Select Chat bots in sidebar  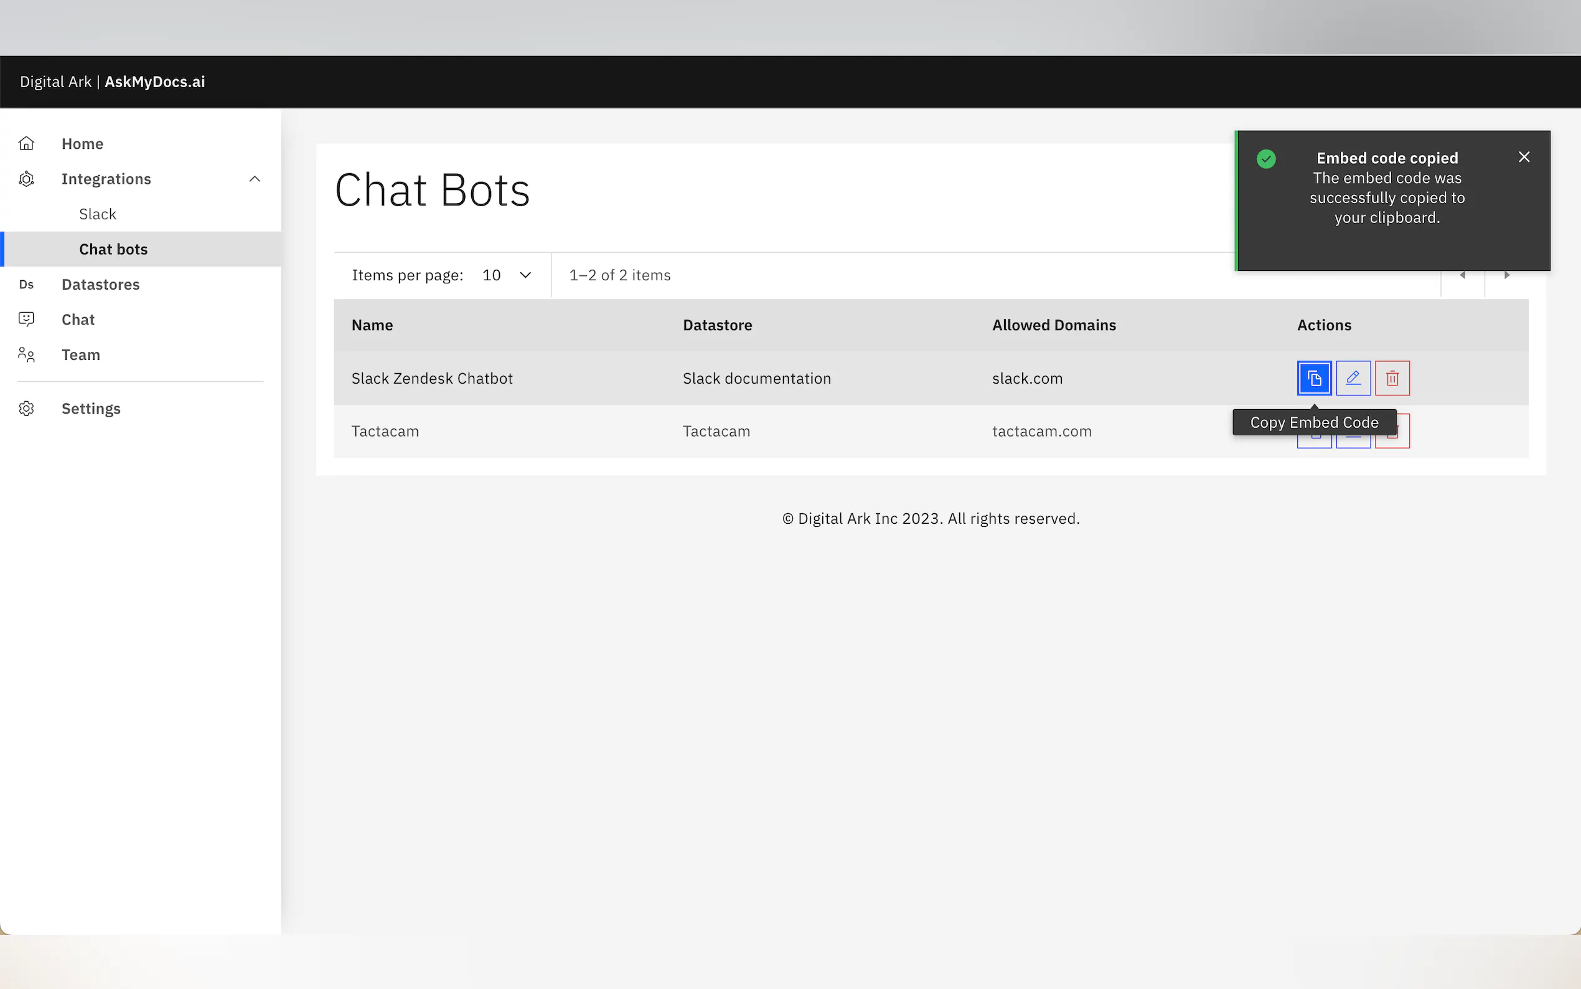pyautogui.click(x=113, y=249)
